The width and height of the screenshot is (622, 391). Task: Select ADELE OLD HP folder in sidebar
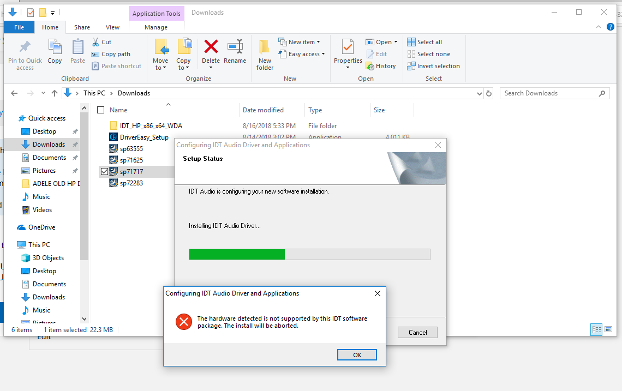56,184
